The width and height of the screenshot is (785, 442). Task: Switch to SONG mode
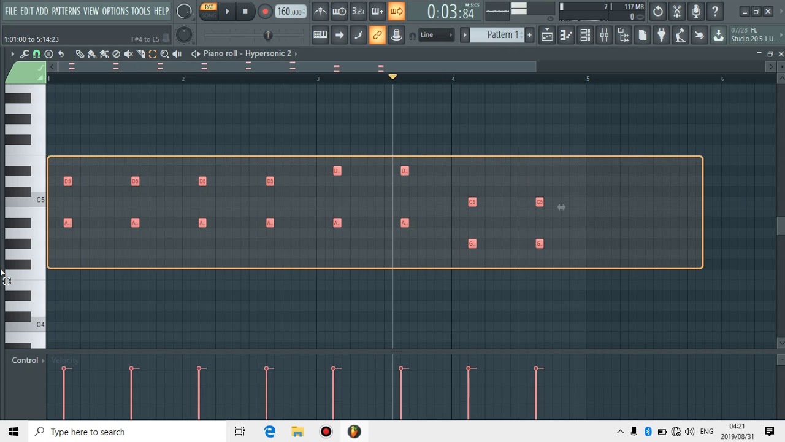point(209,15)
